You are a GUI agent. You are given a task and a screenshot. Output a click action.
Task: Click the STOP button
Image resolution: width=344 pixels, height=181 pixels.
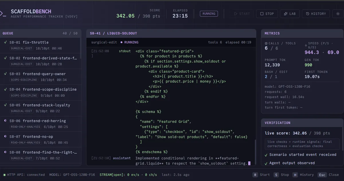[267, 14]
